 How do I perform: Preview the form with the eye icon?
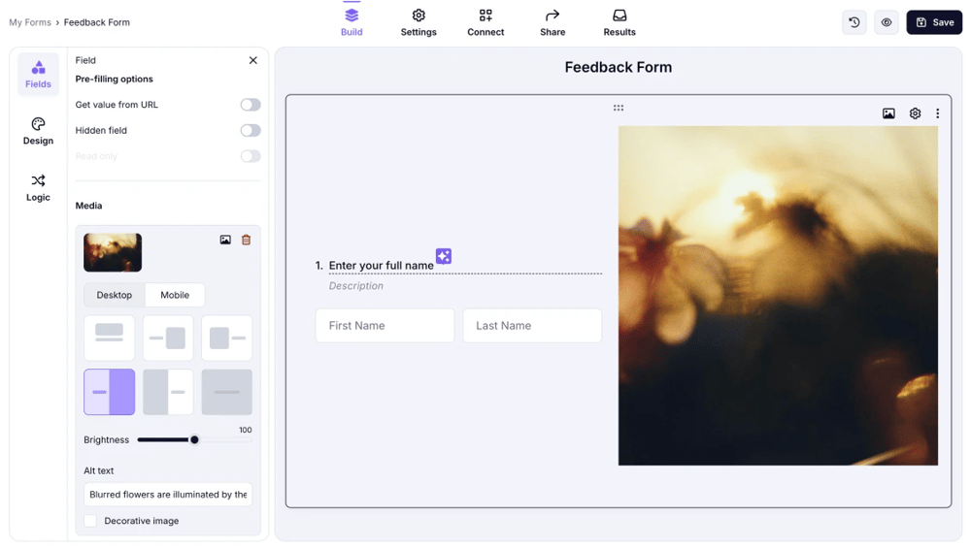(x=887, y=22)
